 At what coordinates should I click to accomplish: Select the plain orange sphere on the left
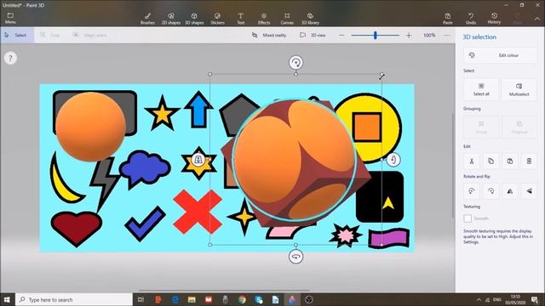90,127
